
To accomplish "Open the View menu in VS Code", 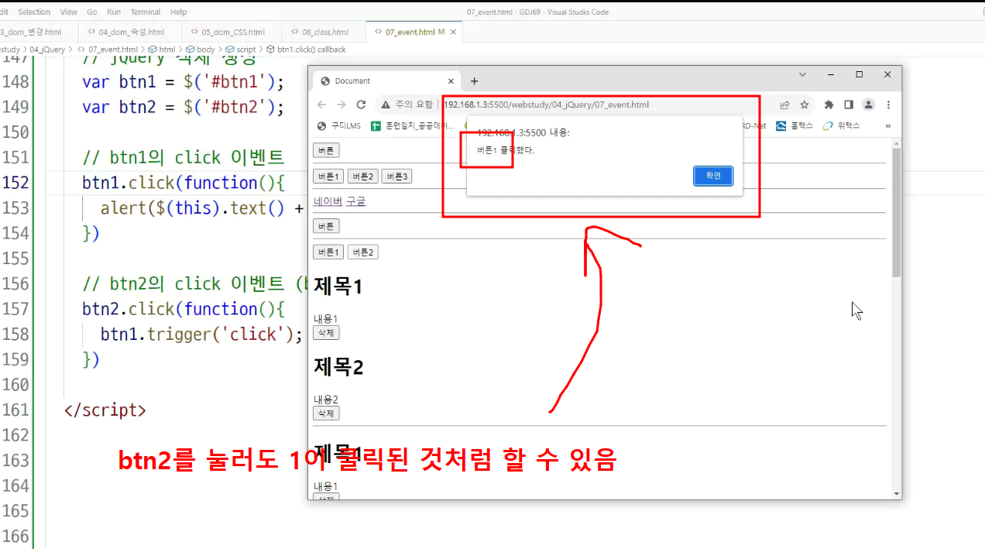I will 68,12.
